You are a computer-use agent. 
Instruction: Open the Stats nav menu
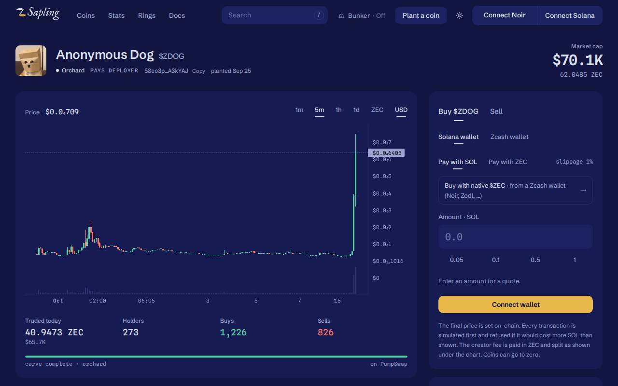point(116,15)
